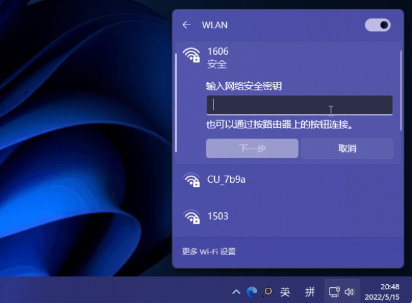Select the 1503 Wi-Fi network

(x=218, y=216)
